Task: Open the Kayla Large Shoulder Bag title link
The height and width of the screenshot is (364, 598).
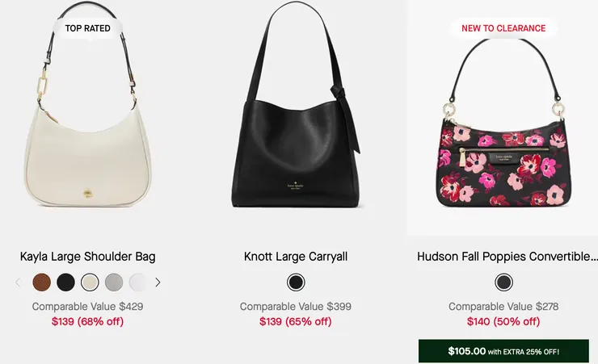Action: pyautogui.click(x=88, y=257)
